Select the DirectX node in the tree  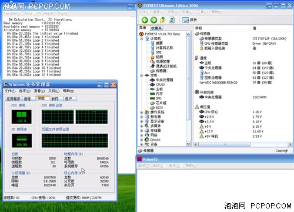pyautogui.click(x=155, y=140)
